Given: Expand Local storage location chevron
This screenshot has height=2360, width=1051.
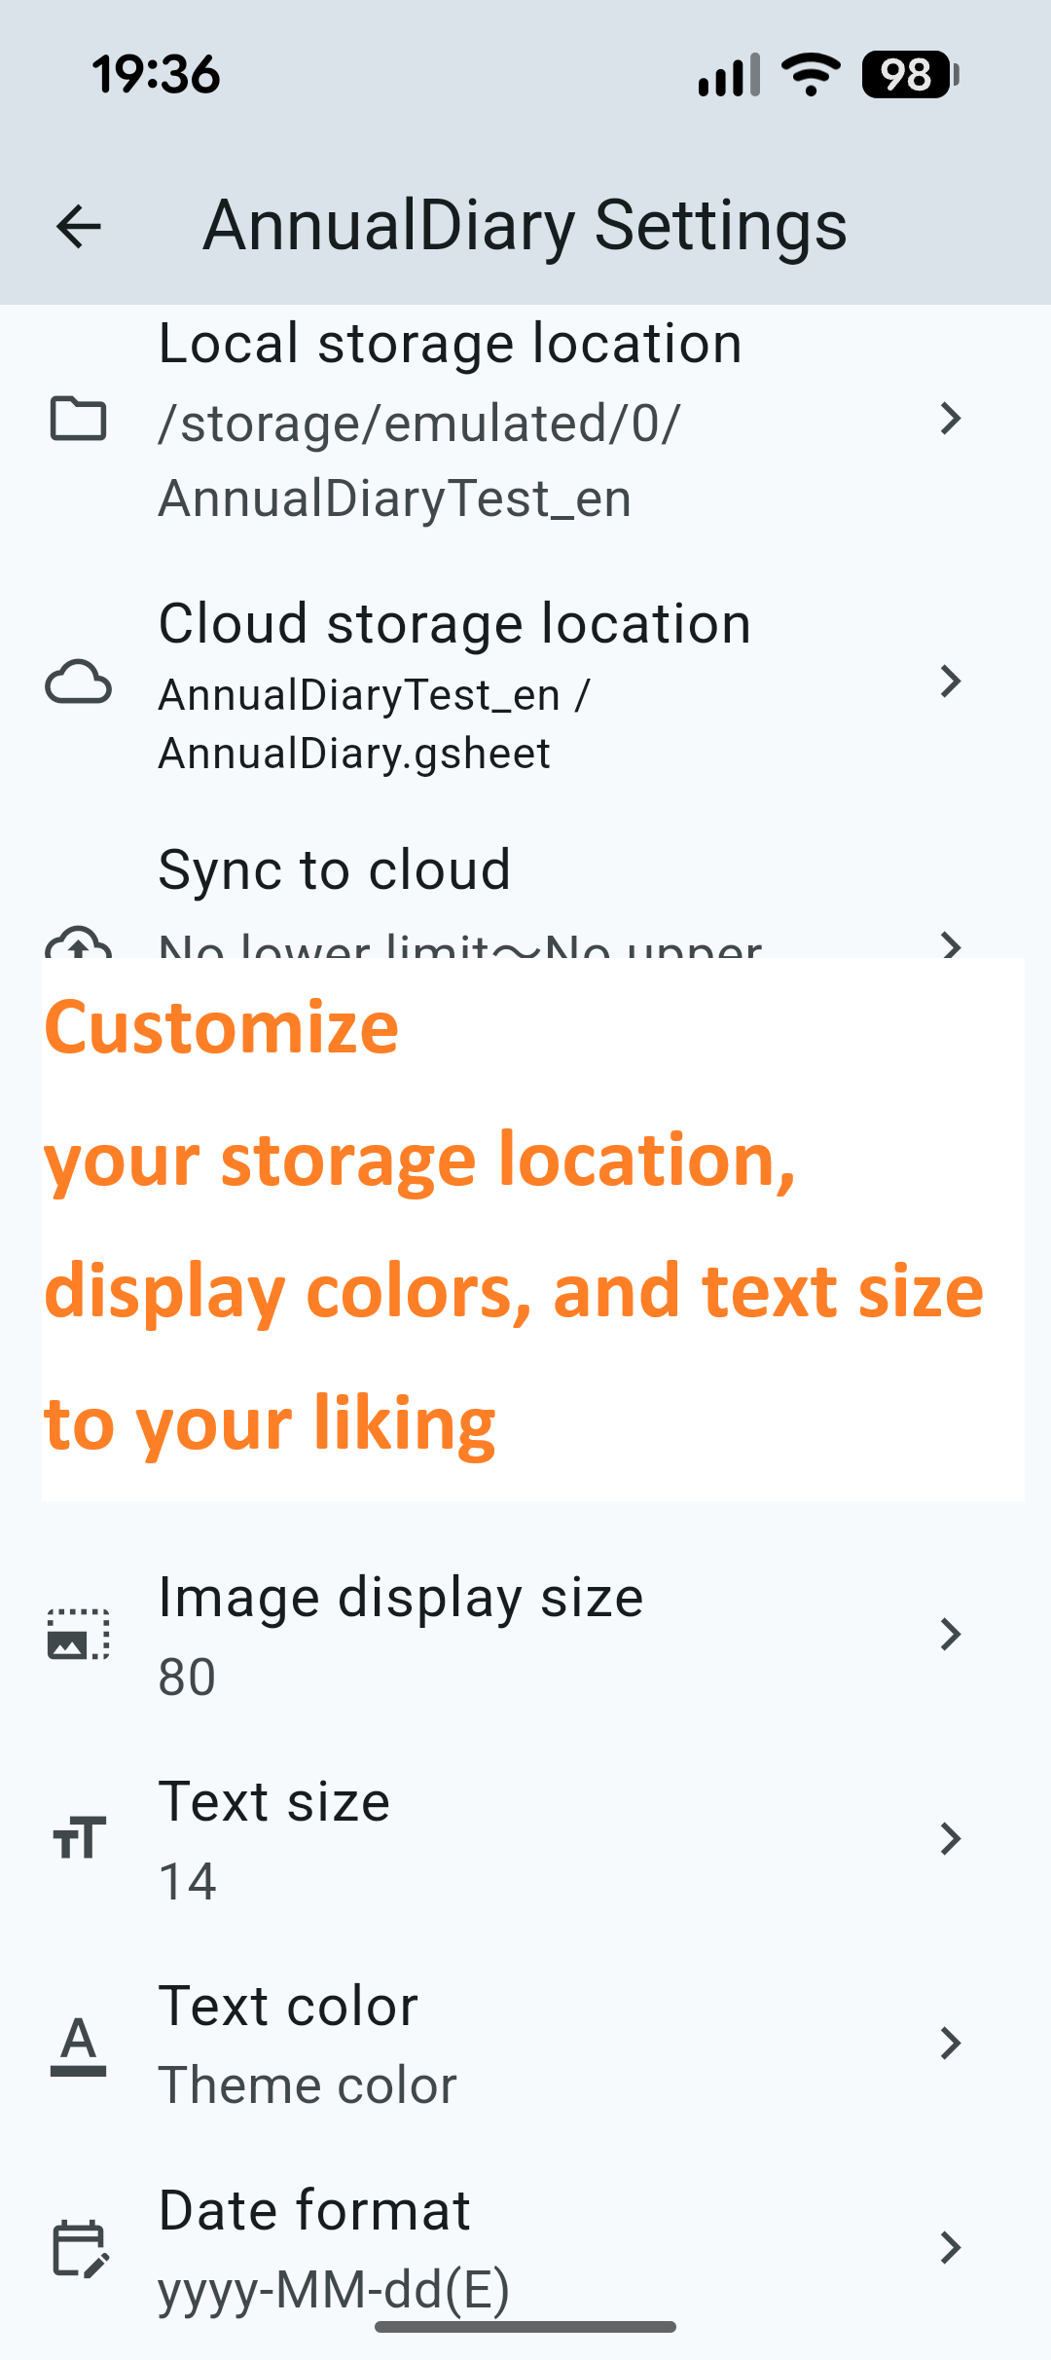Looking at the screenshot, I should tap(951, 419).
